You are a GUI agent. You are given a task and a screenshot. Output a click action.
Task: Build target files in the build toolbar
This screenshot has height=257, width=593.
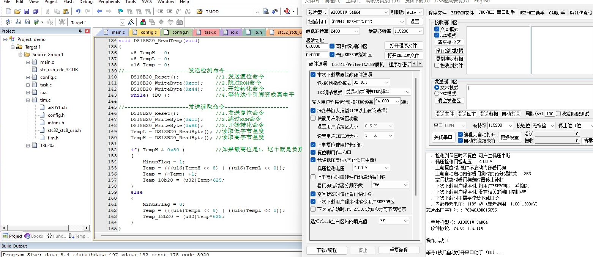17,22
